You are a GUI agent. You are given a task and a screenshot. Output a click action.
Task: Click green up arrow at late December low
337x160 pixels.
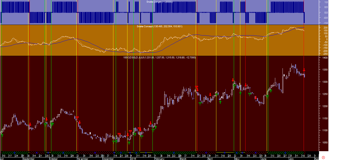click(x=129, y=142)
